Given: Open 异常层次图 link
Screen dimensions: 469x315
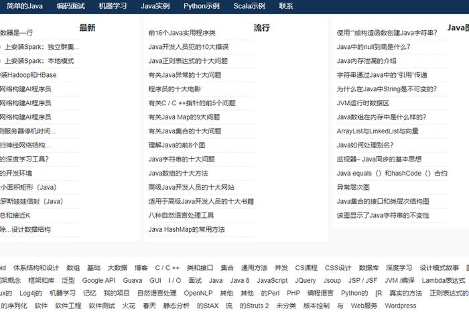Looking at the screenshot, I should pos(353,188).
